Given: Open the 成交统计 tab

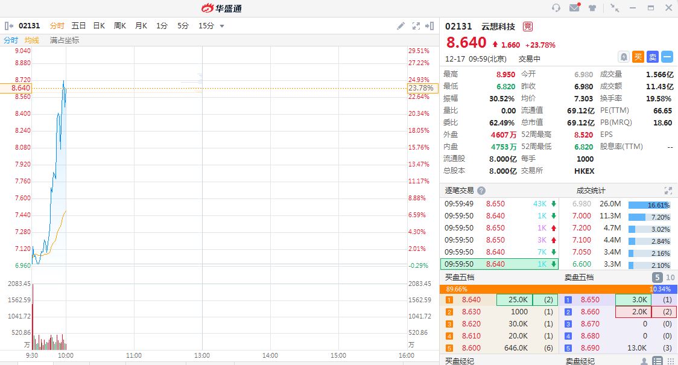Looking at the screenshot, I should (591, 190).
